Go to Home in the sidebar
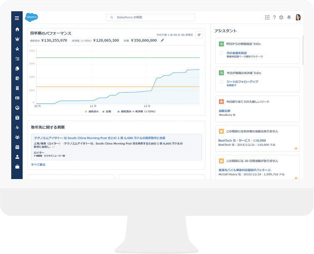This screenshot has height=254, width=314. [x=17, y=30]
